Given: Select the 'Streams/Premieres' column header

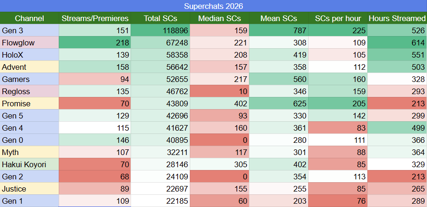Looking at the screenshot, I should click(x=95, y=18).
